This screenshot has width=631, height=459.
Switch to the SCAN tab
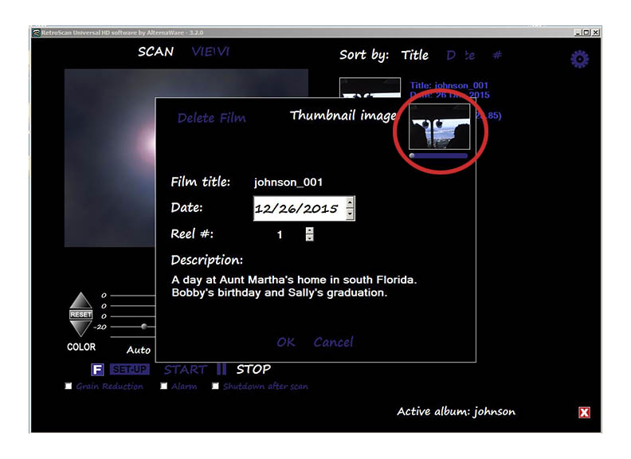pos(155,52)
